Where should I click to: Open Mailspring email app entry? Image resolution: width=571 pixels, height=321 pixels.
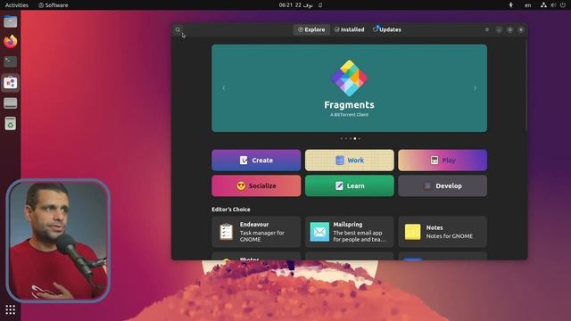click(x=350, y=232)
